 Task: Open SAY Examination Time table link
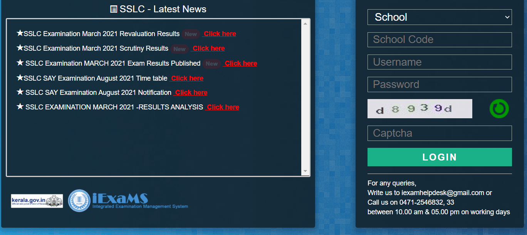point(187,78)
